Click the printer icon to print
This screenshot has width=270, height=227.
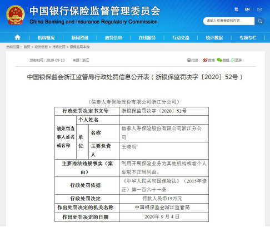[189, 60]
